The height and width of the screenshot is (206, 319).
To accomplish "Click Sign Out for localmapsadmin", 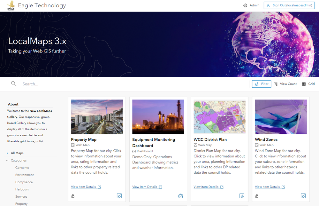I will (289, 5).
